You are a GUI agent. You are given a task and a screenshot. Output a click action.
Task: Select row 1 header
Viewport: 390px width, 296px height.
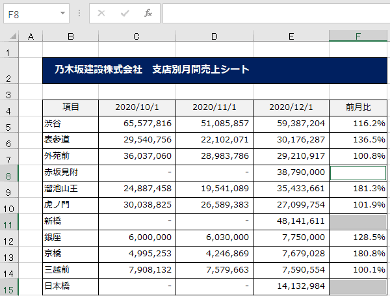(x=9, y=49)
